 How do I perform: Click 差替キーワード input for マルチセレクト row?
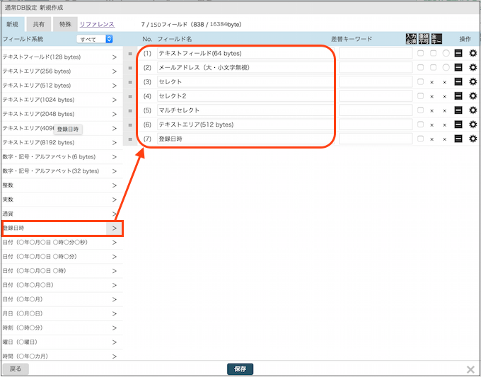pos(376,110)
